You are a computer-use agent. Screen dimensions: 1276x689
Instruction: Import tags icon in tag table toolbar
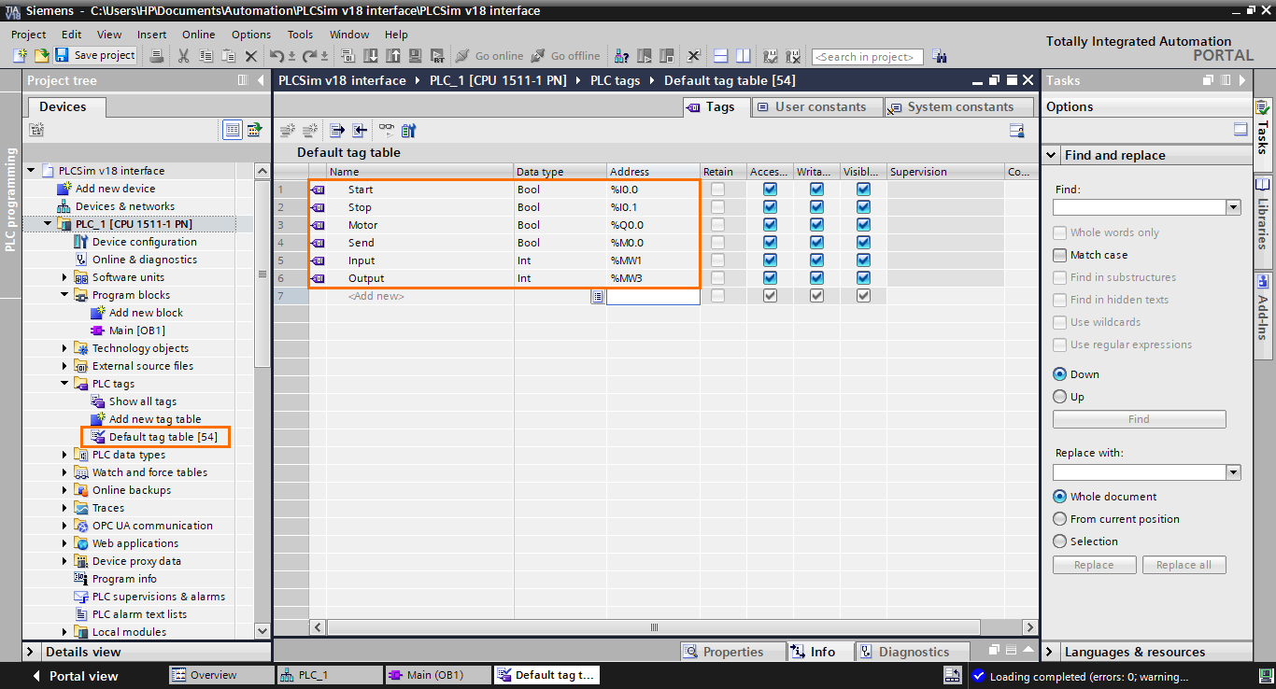point(359,131)
